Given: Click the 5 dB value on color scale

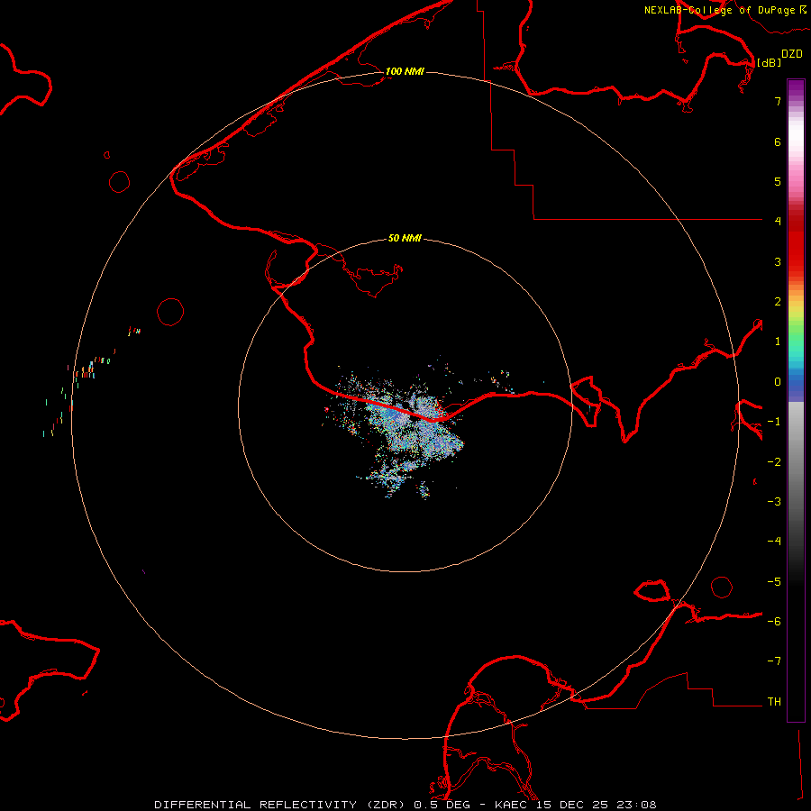Looking at the screenshot, I should point(778,181).
